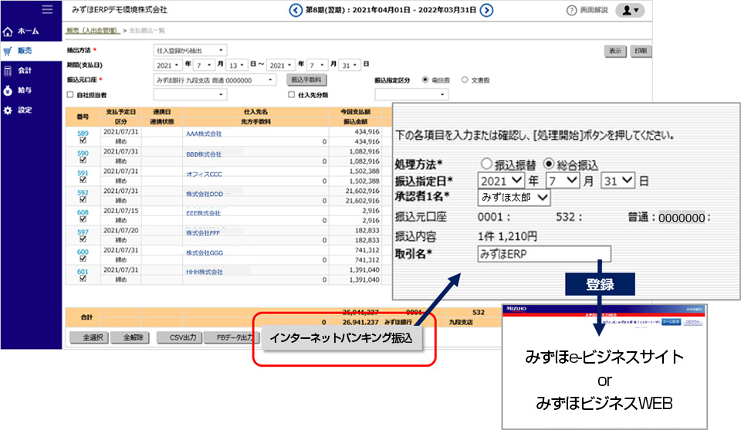This screenshot has height=430, width=741.
Task: Open the start day 13 dropdown
Action: click(236, 65)
